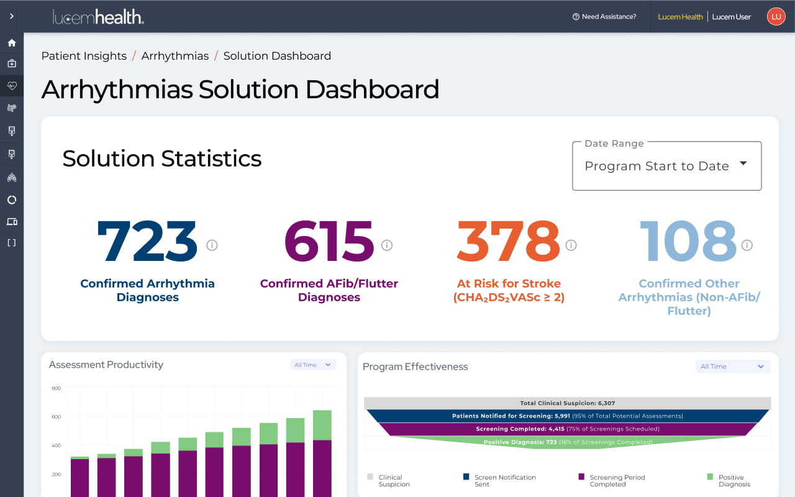Expand the sidebar with the chevron arrow
Image resolution: width=795 pixels, height=497 pixels.
click(12, 16)
